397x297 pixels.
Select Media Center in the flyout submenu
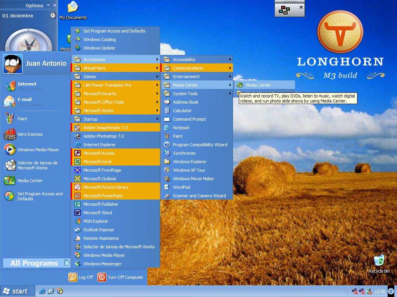click(x=265, y=85)
